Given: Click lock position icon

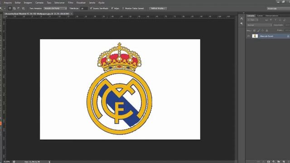Looking at the screenshot, I should [263, 30].
